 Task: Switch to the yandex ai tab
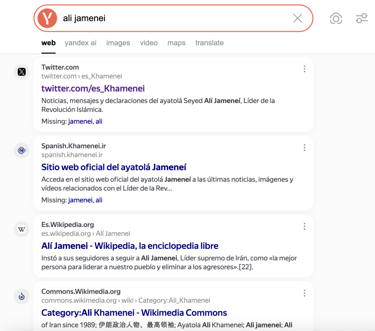tap(81, 43)
